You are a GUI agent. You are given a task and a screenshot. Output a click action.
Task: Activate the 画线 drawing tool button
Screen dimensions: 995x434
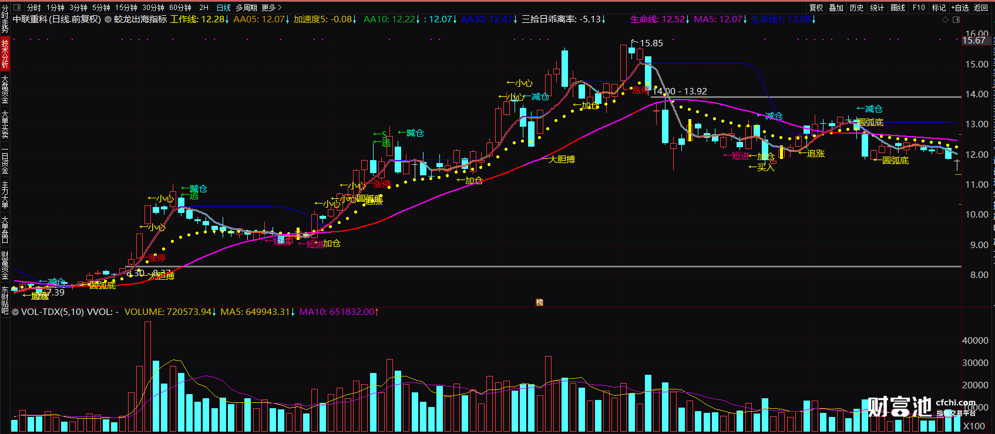897,8
